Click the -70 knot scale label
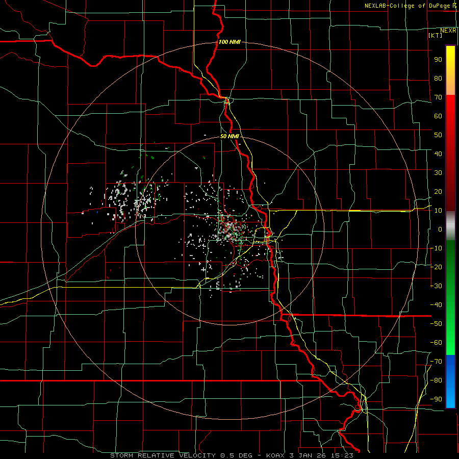 point(436,362)
